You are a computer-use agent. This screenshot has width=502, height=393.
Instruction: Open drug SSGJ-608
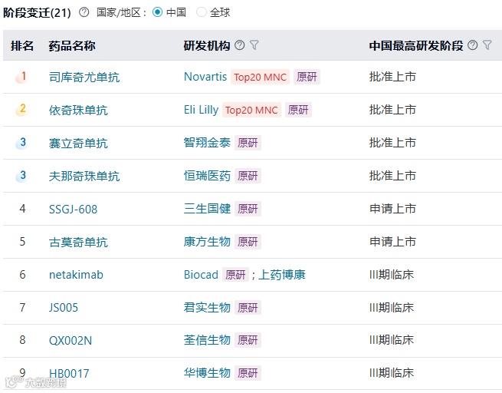[x=73, y=209]
